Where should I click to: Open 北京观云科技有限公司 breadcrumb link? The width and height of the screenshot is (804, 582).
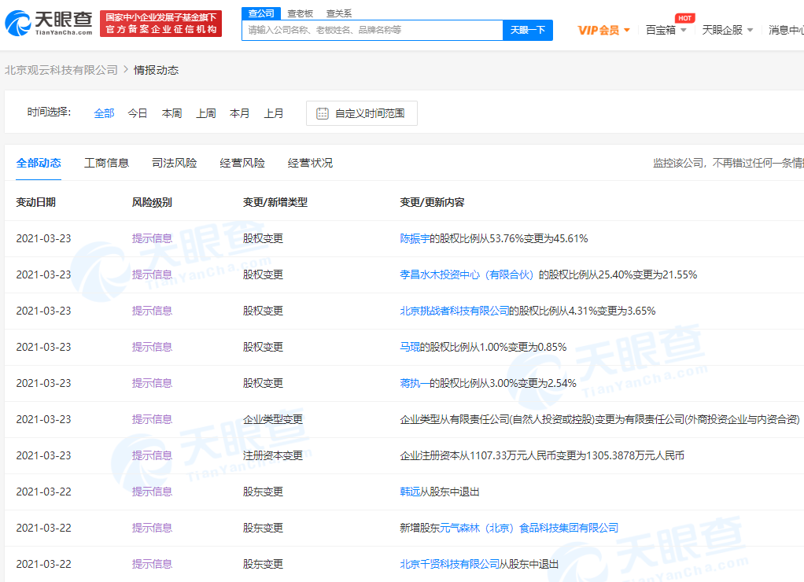coord(61,70)
